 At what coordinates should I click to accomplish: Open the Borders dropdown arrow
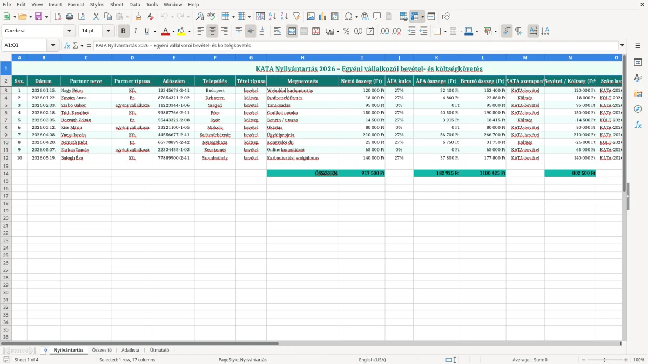[x=447, y=31]
